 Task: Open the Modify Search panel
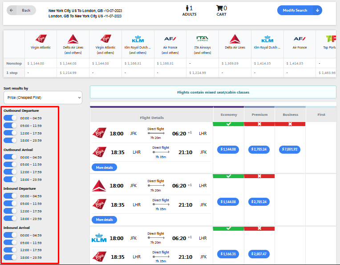300,10
